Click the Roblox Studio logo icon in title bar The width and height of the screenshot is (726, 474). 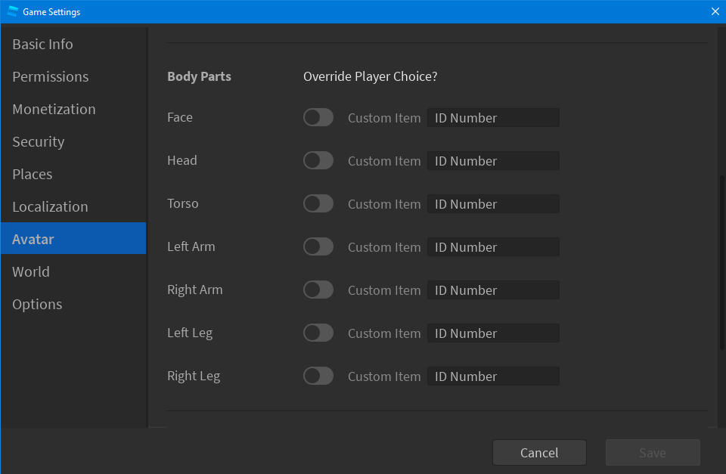13,11
